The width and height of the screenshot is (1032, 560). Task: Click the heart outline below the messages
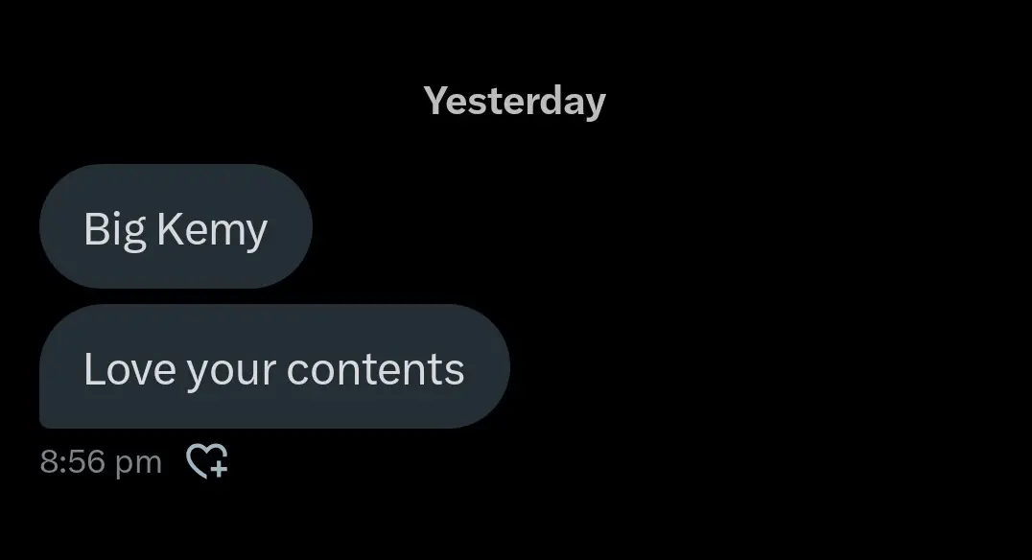pyautogui.click(x=207, y=460)
